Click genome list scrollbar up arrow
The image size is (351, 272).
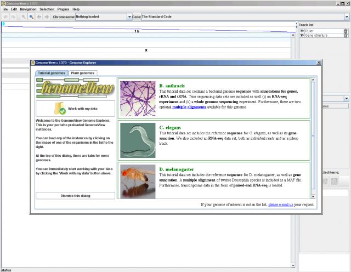(x=313, y=80)
